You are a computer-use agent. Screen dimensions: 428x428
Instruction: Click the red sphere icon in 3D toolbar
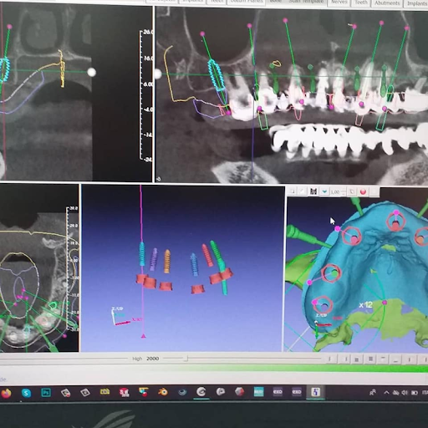363,191
